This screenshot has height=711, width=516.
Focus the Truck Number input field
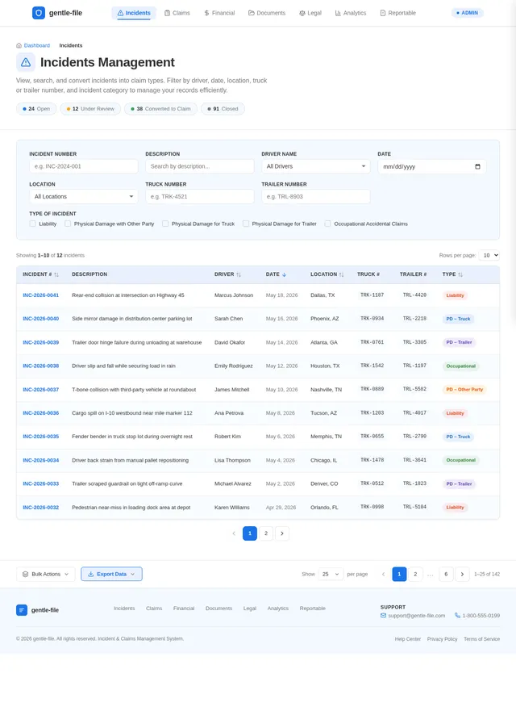(x=200, y=196)
